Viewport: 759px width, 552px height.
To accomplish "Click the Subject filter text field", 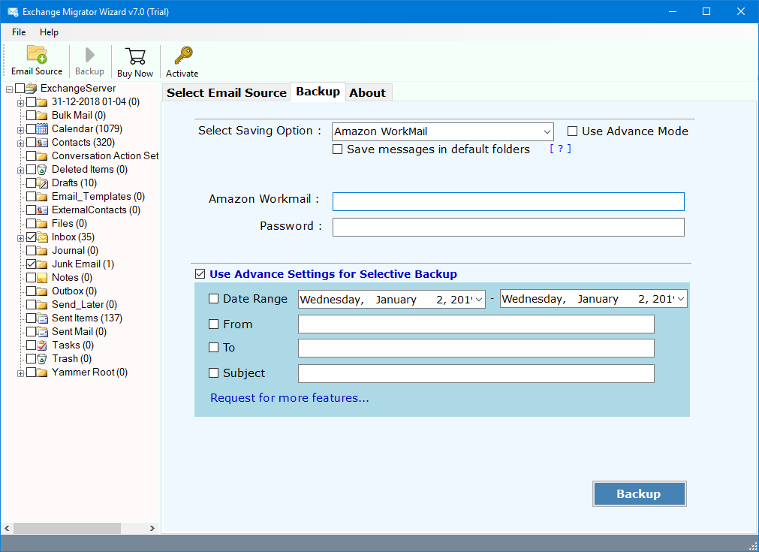I will pyautogui.click(x=476, y=373).
